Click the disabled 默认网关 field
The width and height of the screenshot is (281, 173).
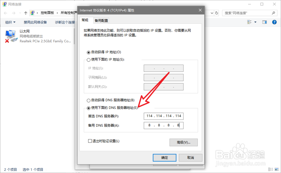pos(164,87)
